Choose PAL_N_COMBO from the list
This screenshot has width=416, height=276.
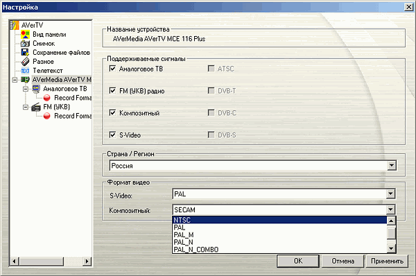point(279,250)
